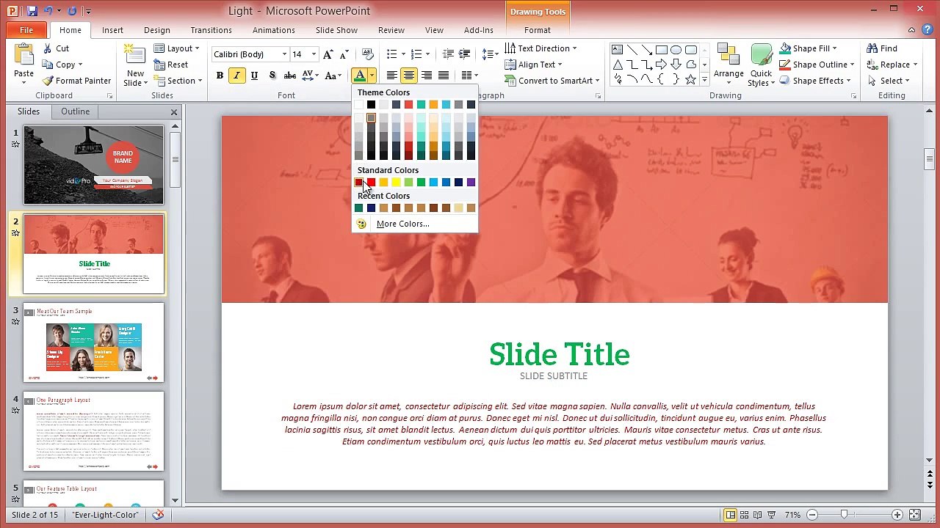The image size is (940, 528).
Task: Switch to the Outline pane tab
Action: click(75, 111)
